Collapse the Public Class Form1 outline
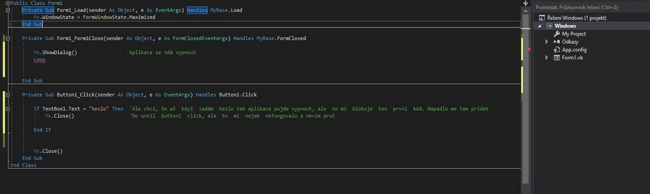The width and height of the screenshot is (650, 194). click(7, 3)
